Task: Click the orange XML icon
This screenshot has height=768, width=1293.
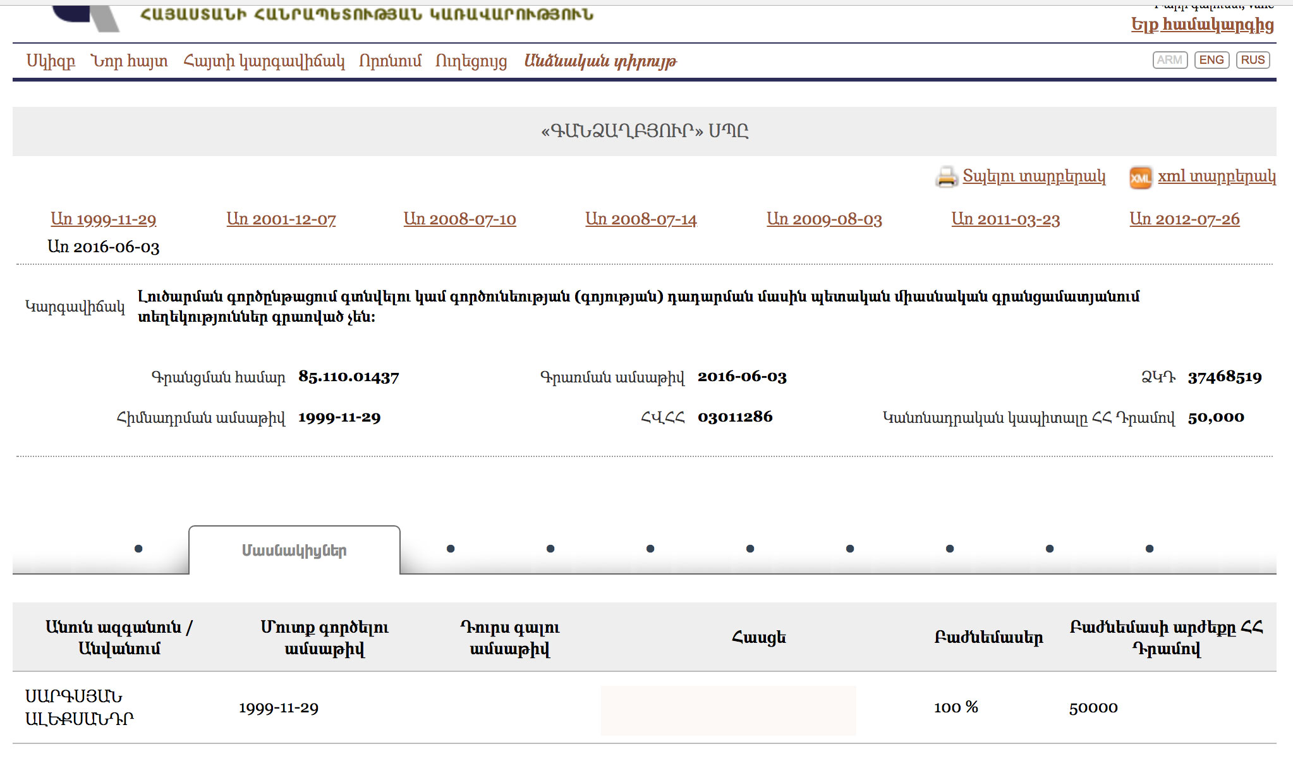Action: pos(1140,178)
